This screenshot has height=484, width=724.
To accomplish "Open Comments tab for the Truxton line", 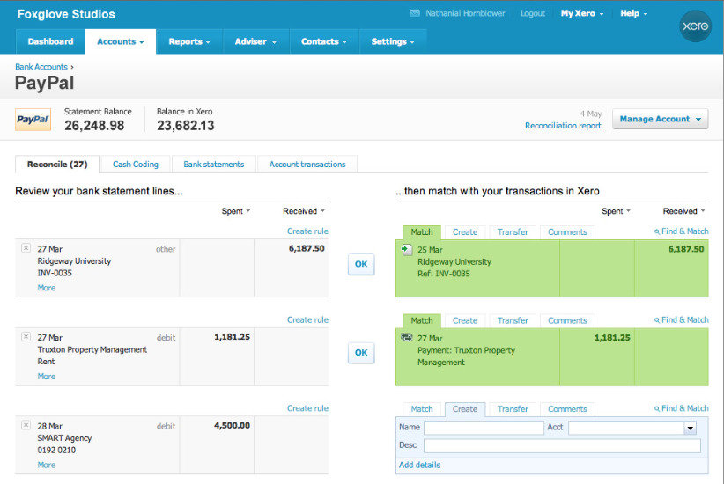I will point(567,320).
